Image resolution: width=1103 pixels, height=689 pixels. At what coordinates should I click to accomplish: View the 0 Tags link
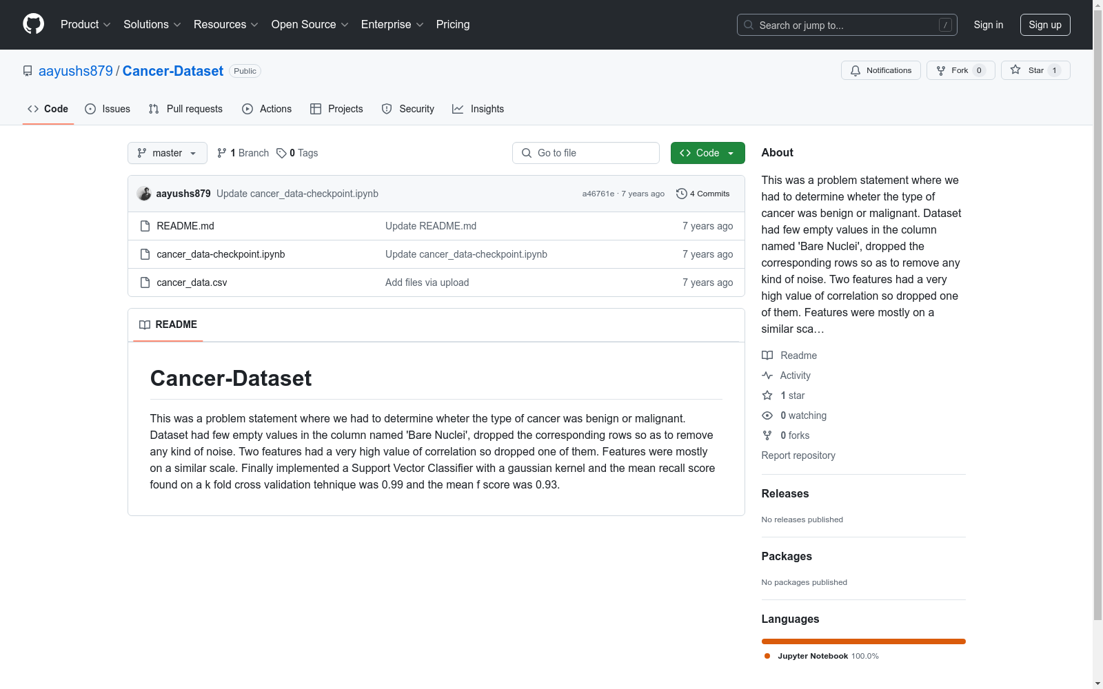pyautogui.click(x=297, y=153)
